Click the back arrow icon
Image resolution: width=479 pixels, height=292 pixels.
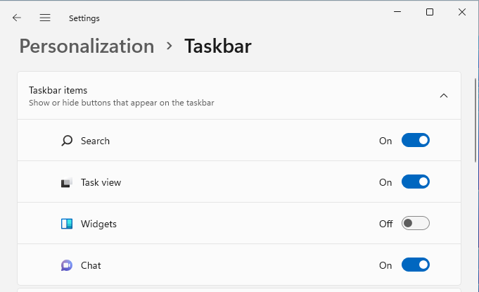click(17, 18)
